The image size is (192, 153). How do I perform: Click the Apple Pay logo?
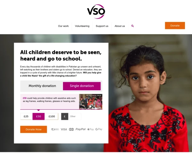tap(91, 129)
